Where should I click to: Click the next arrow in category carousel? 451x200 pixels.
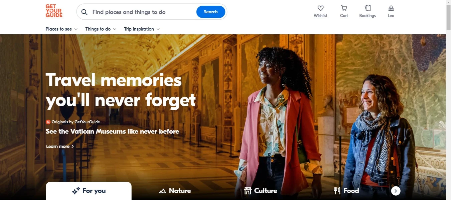tap(396, 191)
